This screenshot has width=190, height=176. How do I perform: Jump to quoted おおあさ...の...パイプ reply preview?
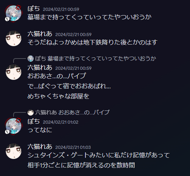click(x=72, y=112)
